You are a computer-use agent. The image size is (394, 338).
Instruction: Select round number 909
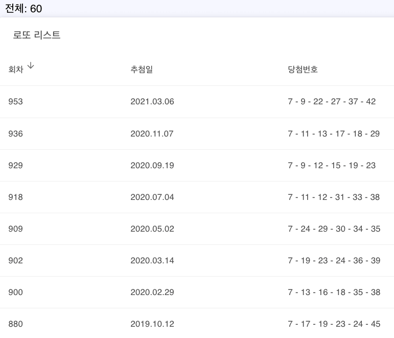coord(15,229)
